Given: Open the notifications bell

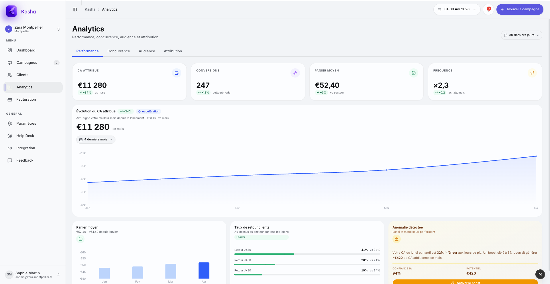Looking at the screenshot, I should point(488,9).
